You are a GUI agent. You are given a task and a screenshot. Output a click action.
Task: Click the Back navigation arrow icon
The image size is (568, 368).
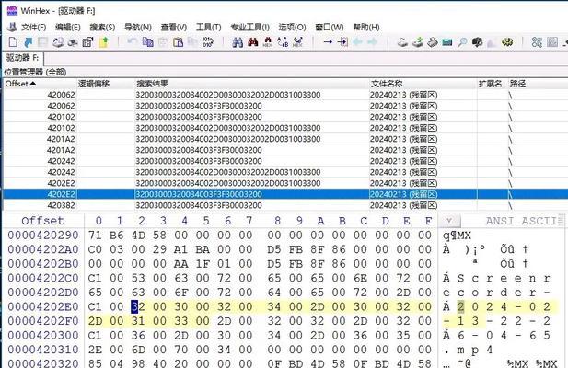point(357,42)
